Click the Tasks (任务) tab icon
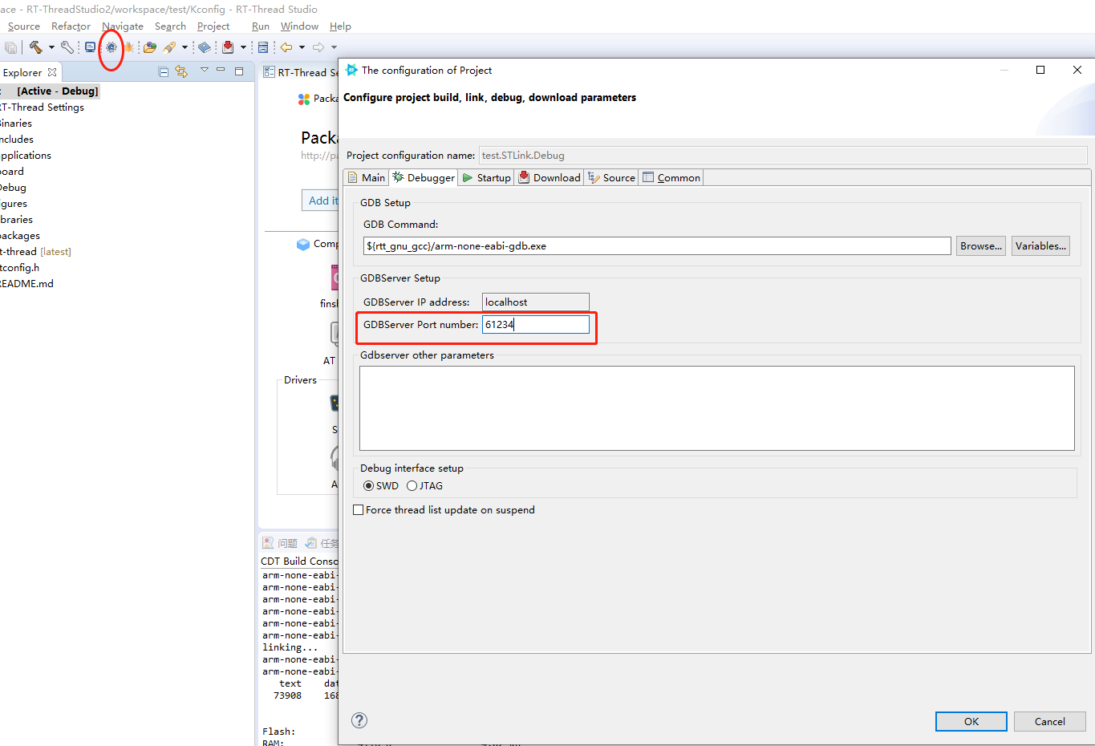Viewport: 1095px width, 746px height. tap(310, 543)
